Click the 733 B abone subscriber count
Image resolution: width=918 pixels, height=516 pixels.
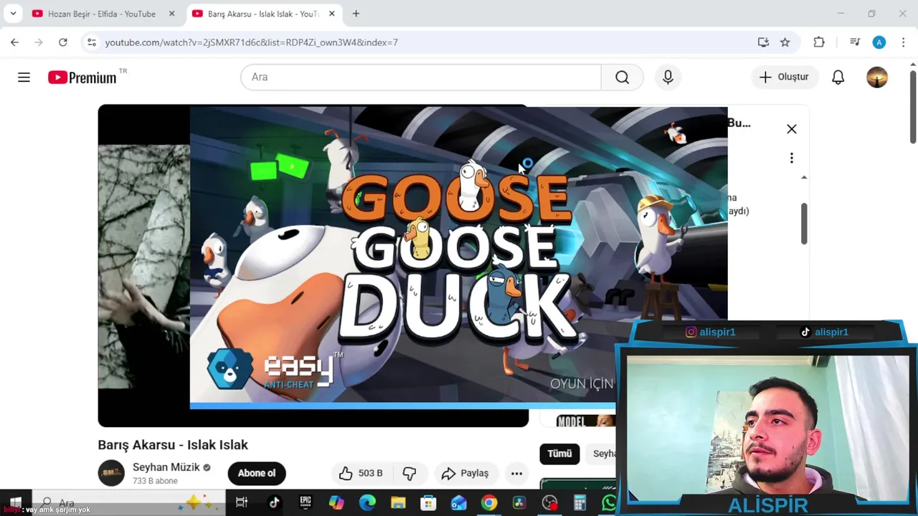[155, 481]
